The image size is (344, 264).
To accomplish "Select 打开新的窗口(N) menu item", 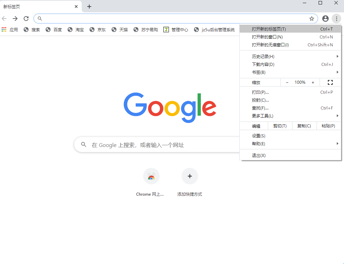I will (290, 37).
